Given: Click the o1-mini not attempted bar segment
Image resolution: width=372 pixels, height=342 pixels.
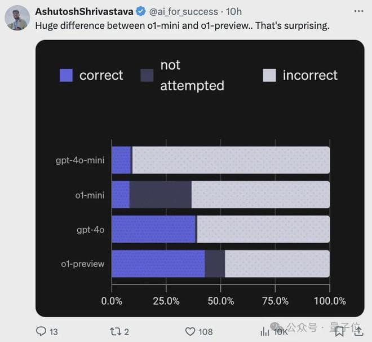Looking at the screenshot, I should click(161, 195).
